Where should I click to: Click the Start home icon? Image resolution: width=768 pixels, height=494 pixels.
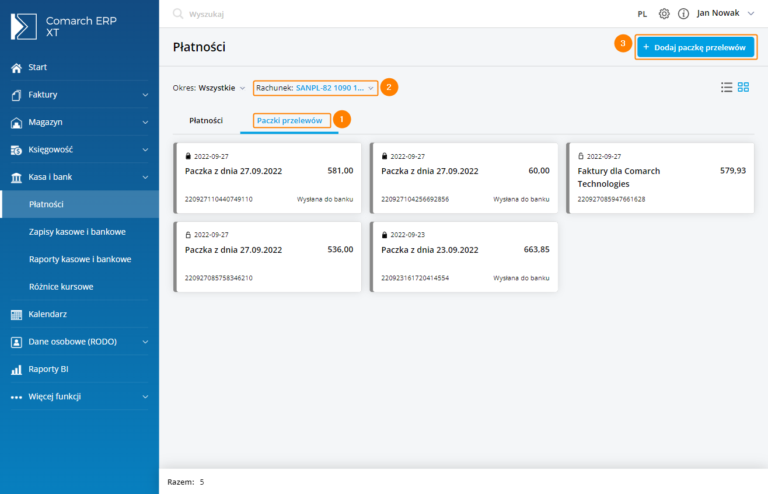[16, 67]
